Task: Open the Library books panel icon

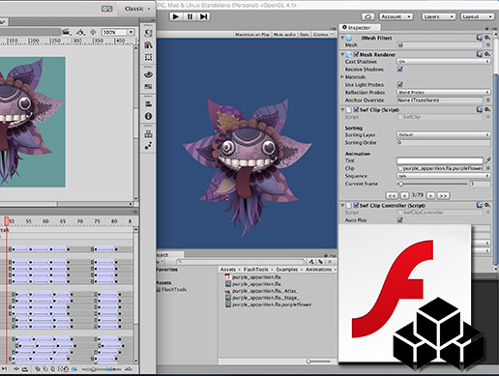Action: click(x=148, y=44)
